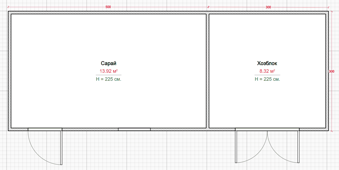The height and width of the screenshot is (170, 339).
Task: Click the 8.32 м² area value
Action: [x=267, y=71]
